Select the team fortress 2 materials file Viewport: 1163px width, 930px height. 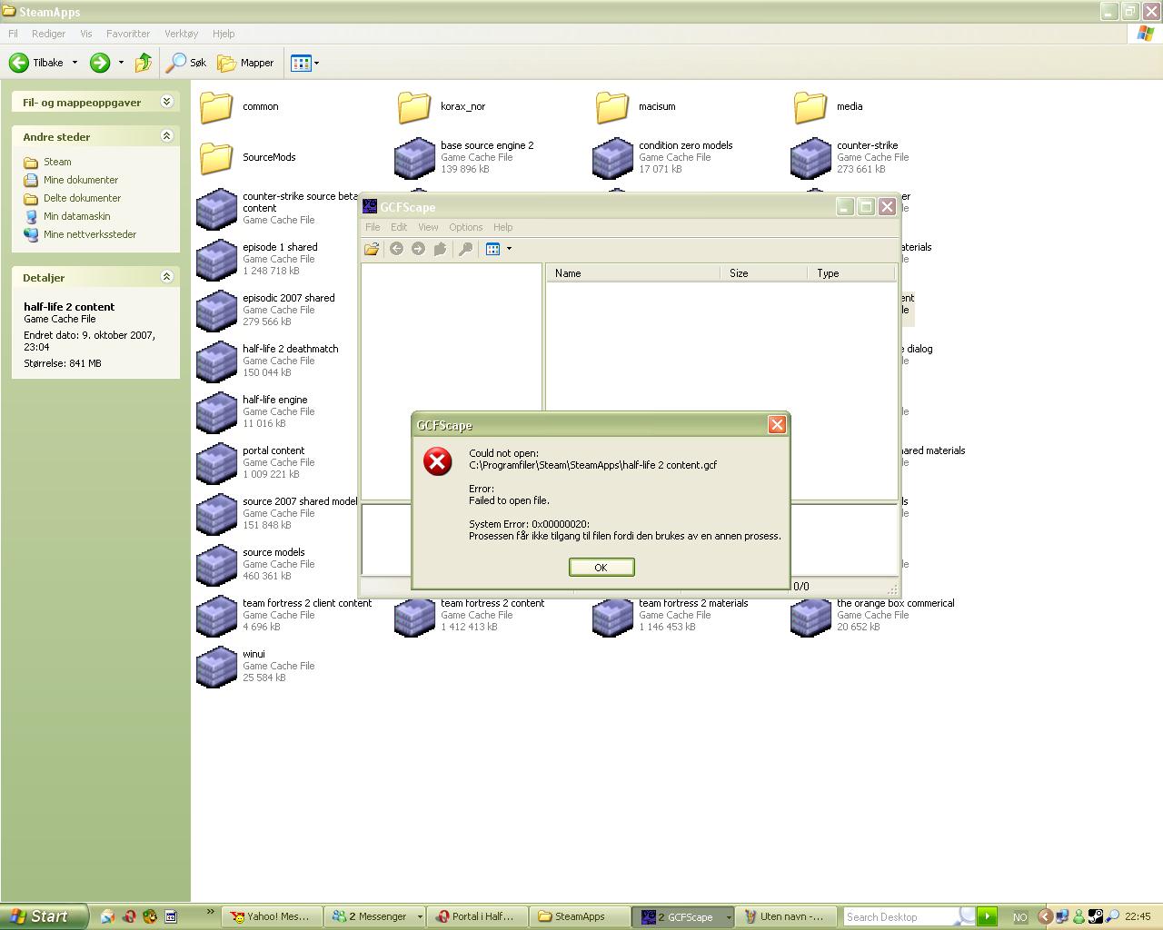[x=671, y=615]
